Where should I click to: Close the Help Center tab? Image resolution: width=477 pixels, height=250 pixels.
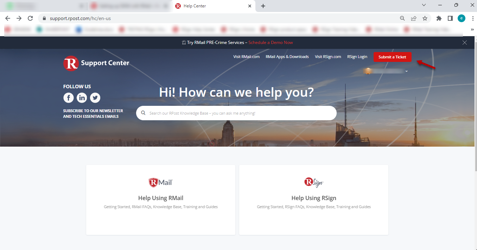point(250,6)
